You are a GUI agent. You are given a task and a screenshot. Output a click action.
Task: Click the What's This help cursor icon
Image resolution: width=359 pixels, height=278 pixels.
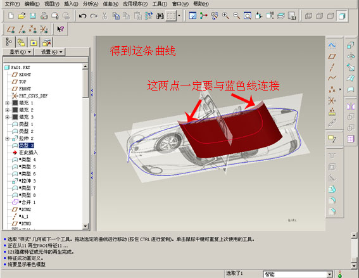[60, 29]
